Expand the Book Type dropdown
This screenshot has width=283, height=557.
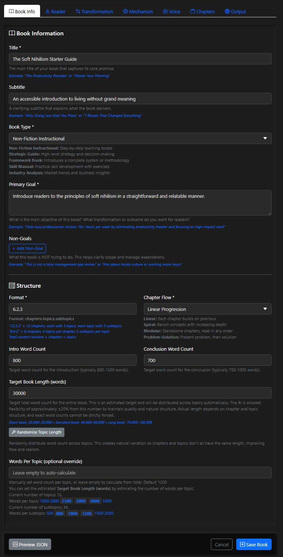140,139
